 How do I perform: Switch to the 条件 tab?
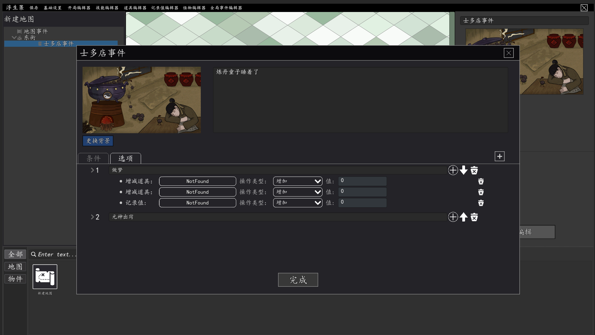(93, 158)
